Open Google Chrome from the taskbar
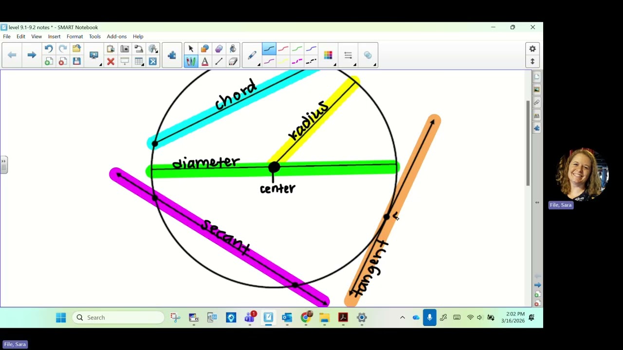The height and width of the screenshot is (350, 623). click(x=306, y=317)
